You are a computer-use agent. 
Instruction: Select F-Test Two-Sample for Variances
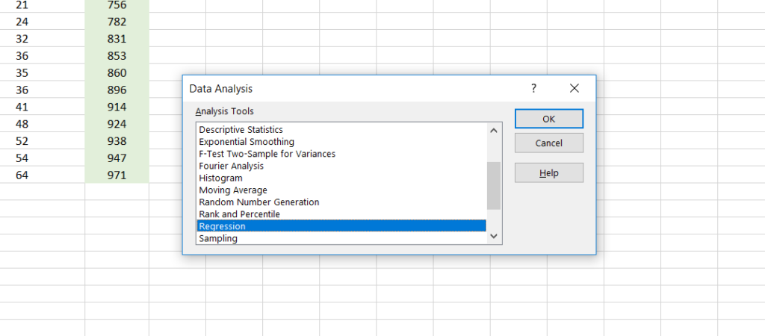[x=267, y=154]
